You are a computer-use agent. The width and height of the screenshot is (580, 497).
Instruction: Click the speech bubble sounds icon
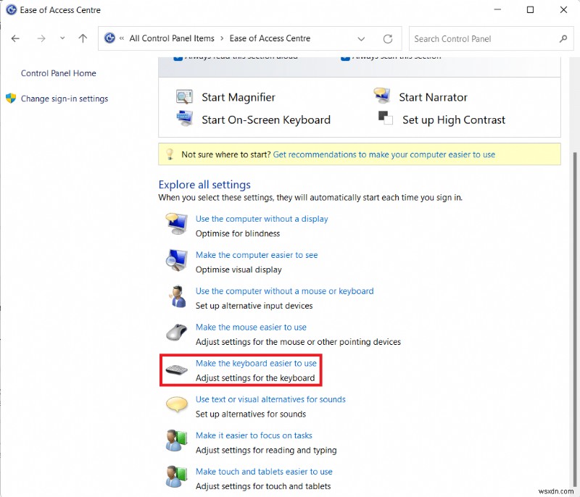(x=176, y=404)
